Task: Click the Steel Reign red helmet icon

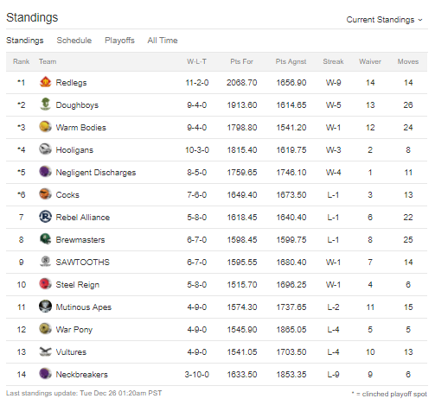Action: [x=45, y=284]
